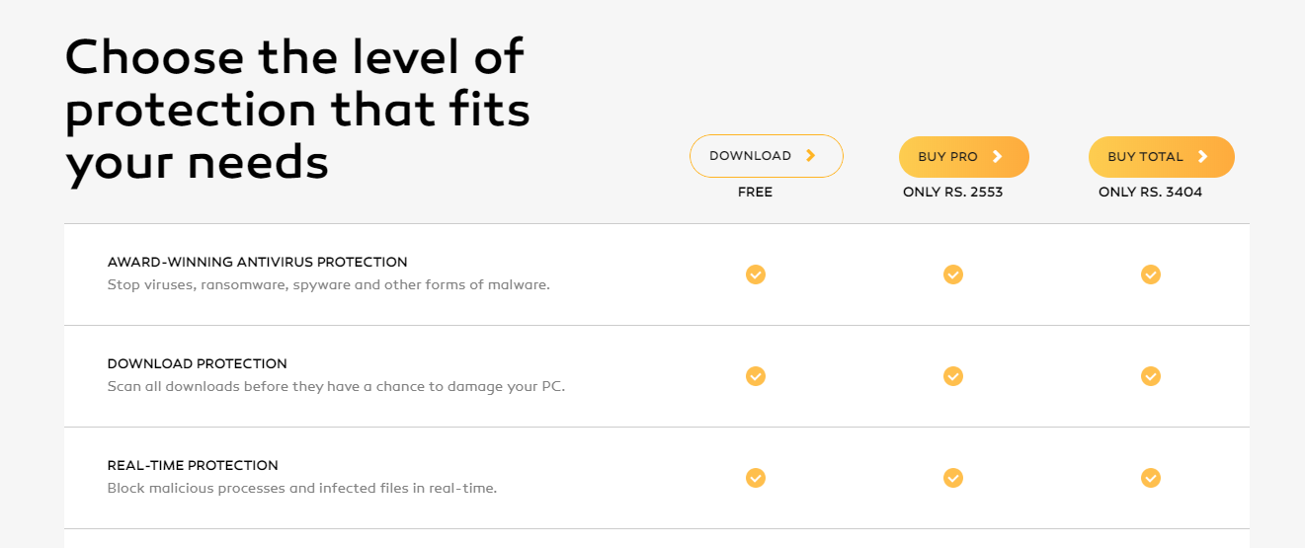Click the arrow icon on Buy Total
The height and width of the screenshot is (548, 1305).
tap(1203, 157)
